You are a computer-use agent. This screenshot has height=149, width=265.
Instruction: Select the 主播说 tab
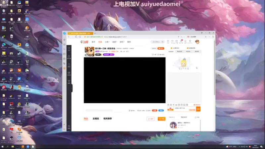coord(96,119)
